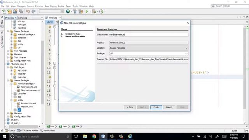The image size is (249, 140).
Task: Click the browser globe toolbar icon
Action: click(68, 11)
